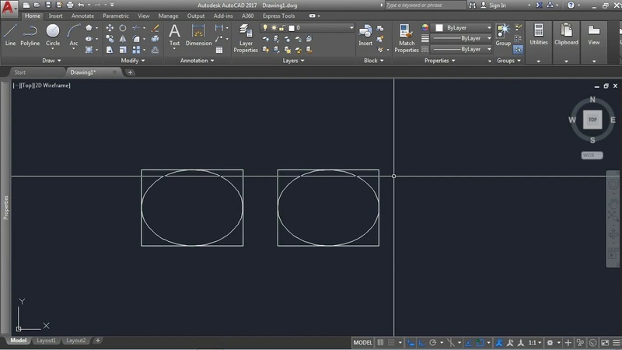Viewport: 622px width, 350px height.
Task: Click the Scale tool icon
Action: coord(123,50)
